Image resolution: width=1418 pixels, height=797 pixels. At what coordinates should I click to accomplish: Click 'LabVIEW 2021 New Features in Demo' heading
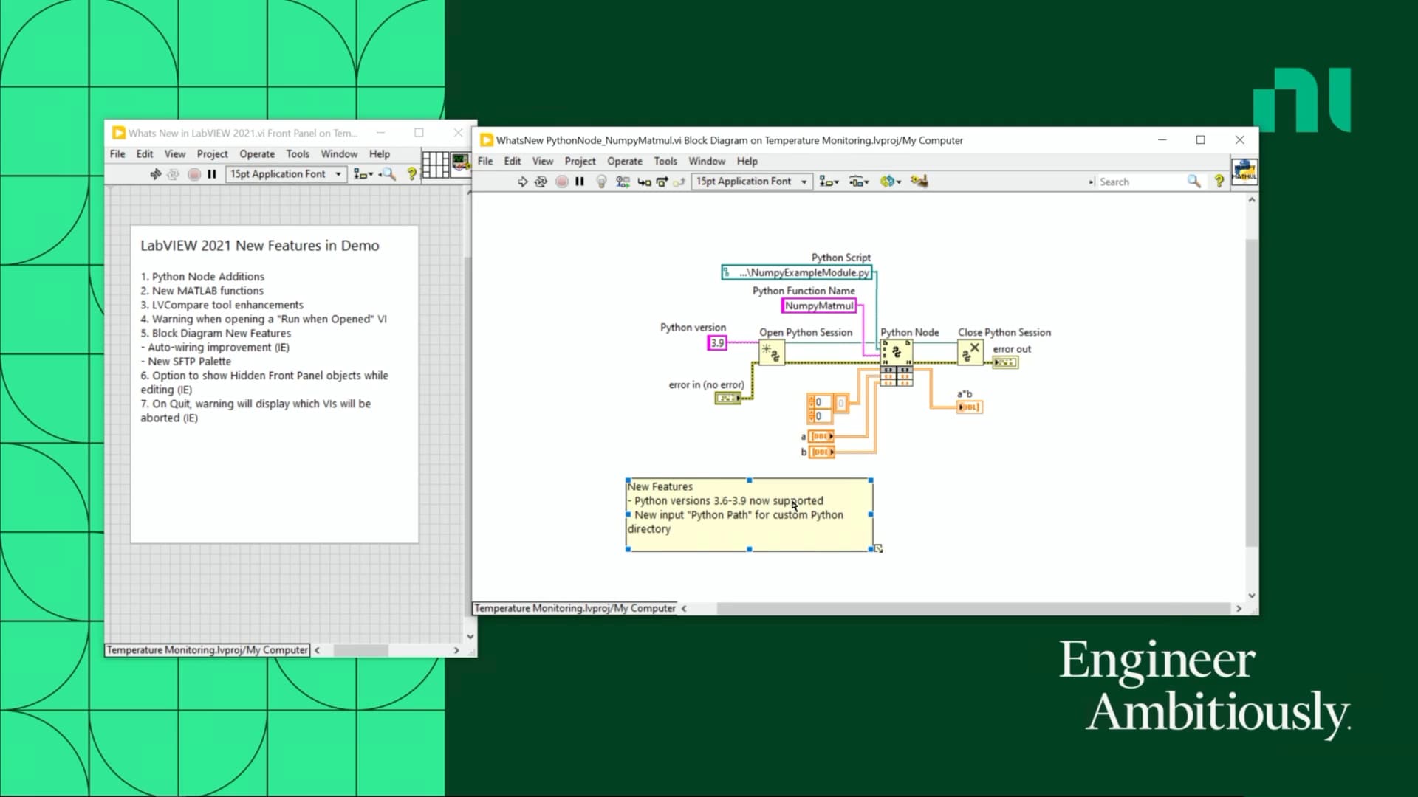(260, 246)
